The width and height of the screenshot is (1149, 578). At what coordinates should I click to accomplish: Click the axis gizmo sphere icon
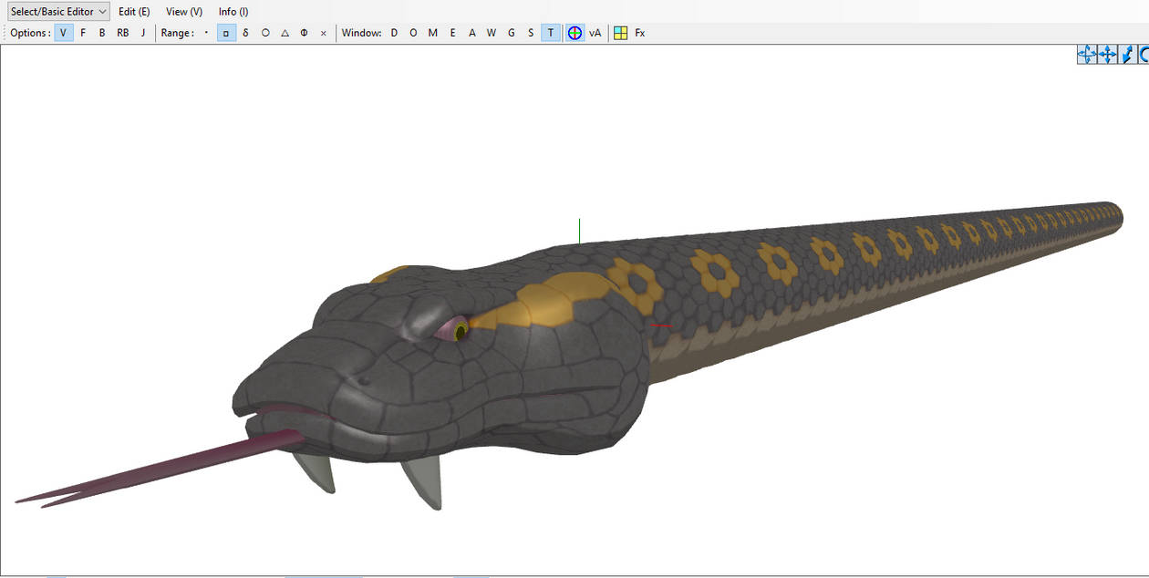pos(574,32)
